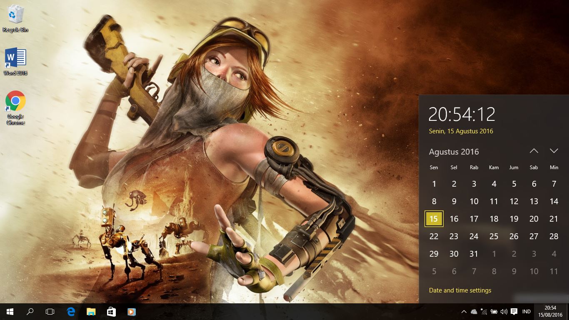
Task: Select day 22 in the calendar
Action: pyautogui.click(x=434, y=236)
